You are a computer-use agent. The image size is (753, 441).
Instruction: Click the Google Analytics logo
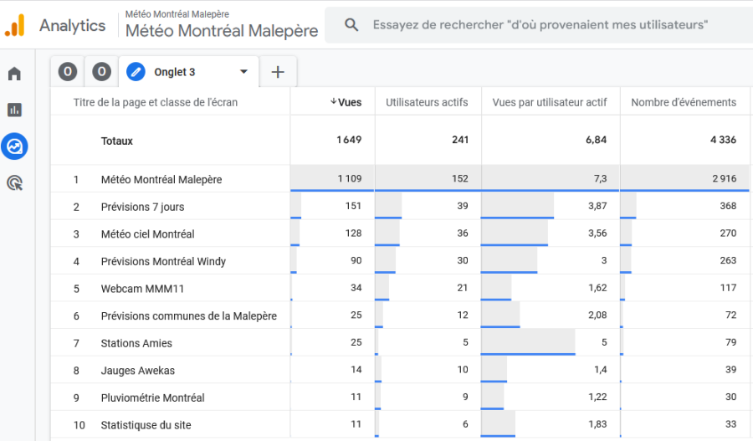(15, 25)
